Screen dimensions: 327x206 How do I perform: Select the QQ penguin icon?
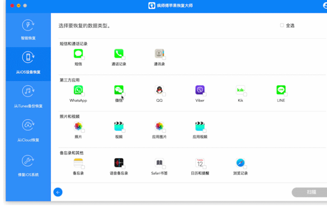pyautogui.click(x=159, y=90)
